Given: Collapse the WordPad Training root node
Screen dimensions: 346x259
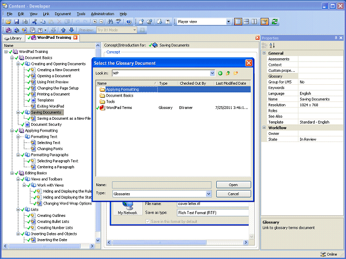Looking at the screenshot, I should (x=6, y=52).
